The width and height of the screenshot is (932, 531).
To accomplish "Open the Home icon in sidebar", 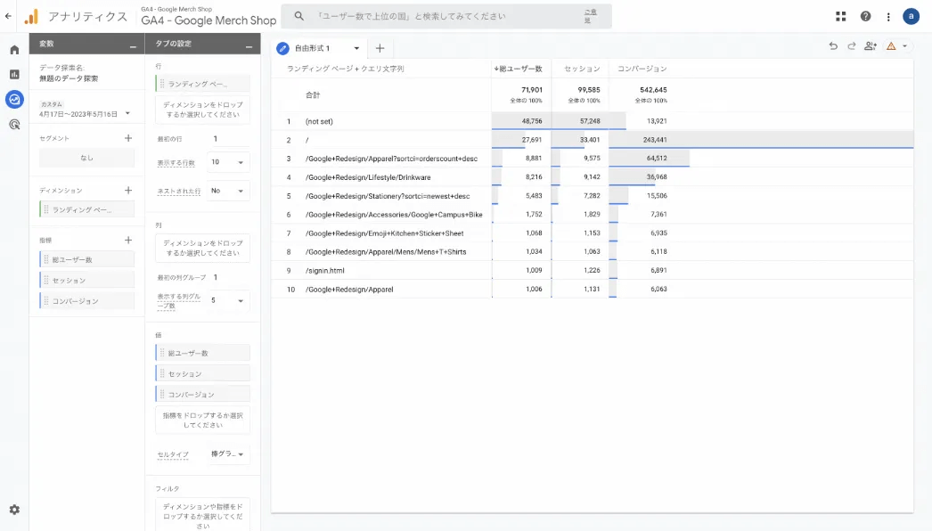I will click(x=14, y=50).
